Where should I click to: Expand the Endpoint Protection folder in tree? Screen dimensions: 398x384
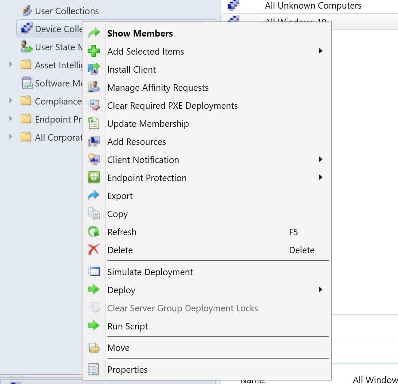coord(11,119)
